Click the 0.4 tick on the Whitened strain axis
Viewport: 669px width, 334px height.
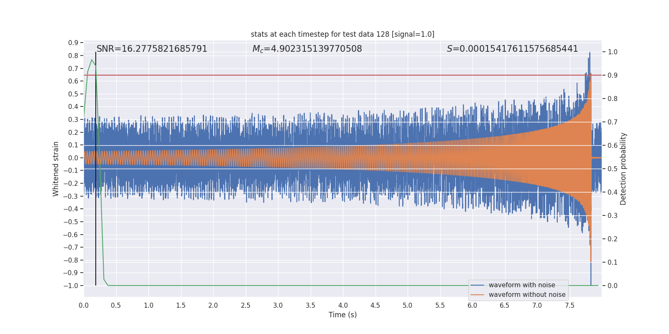(x=73, y=107)
